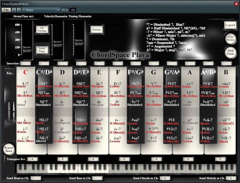Play the bVI7 Lydian Dom chord

coord(172,85)
